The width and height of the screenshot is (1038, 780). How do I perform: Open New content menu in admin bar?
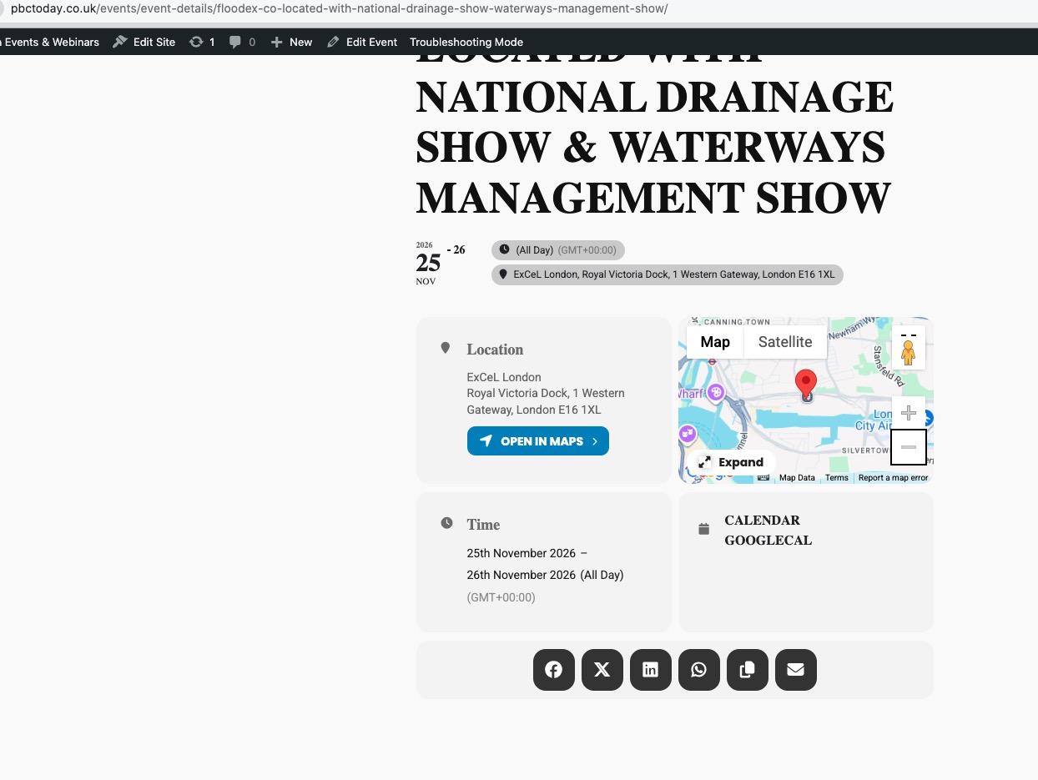(291, 42)
